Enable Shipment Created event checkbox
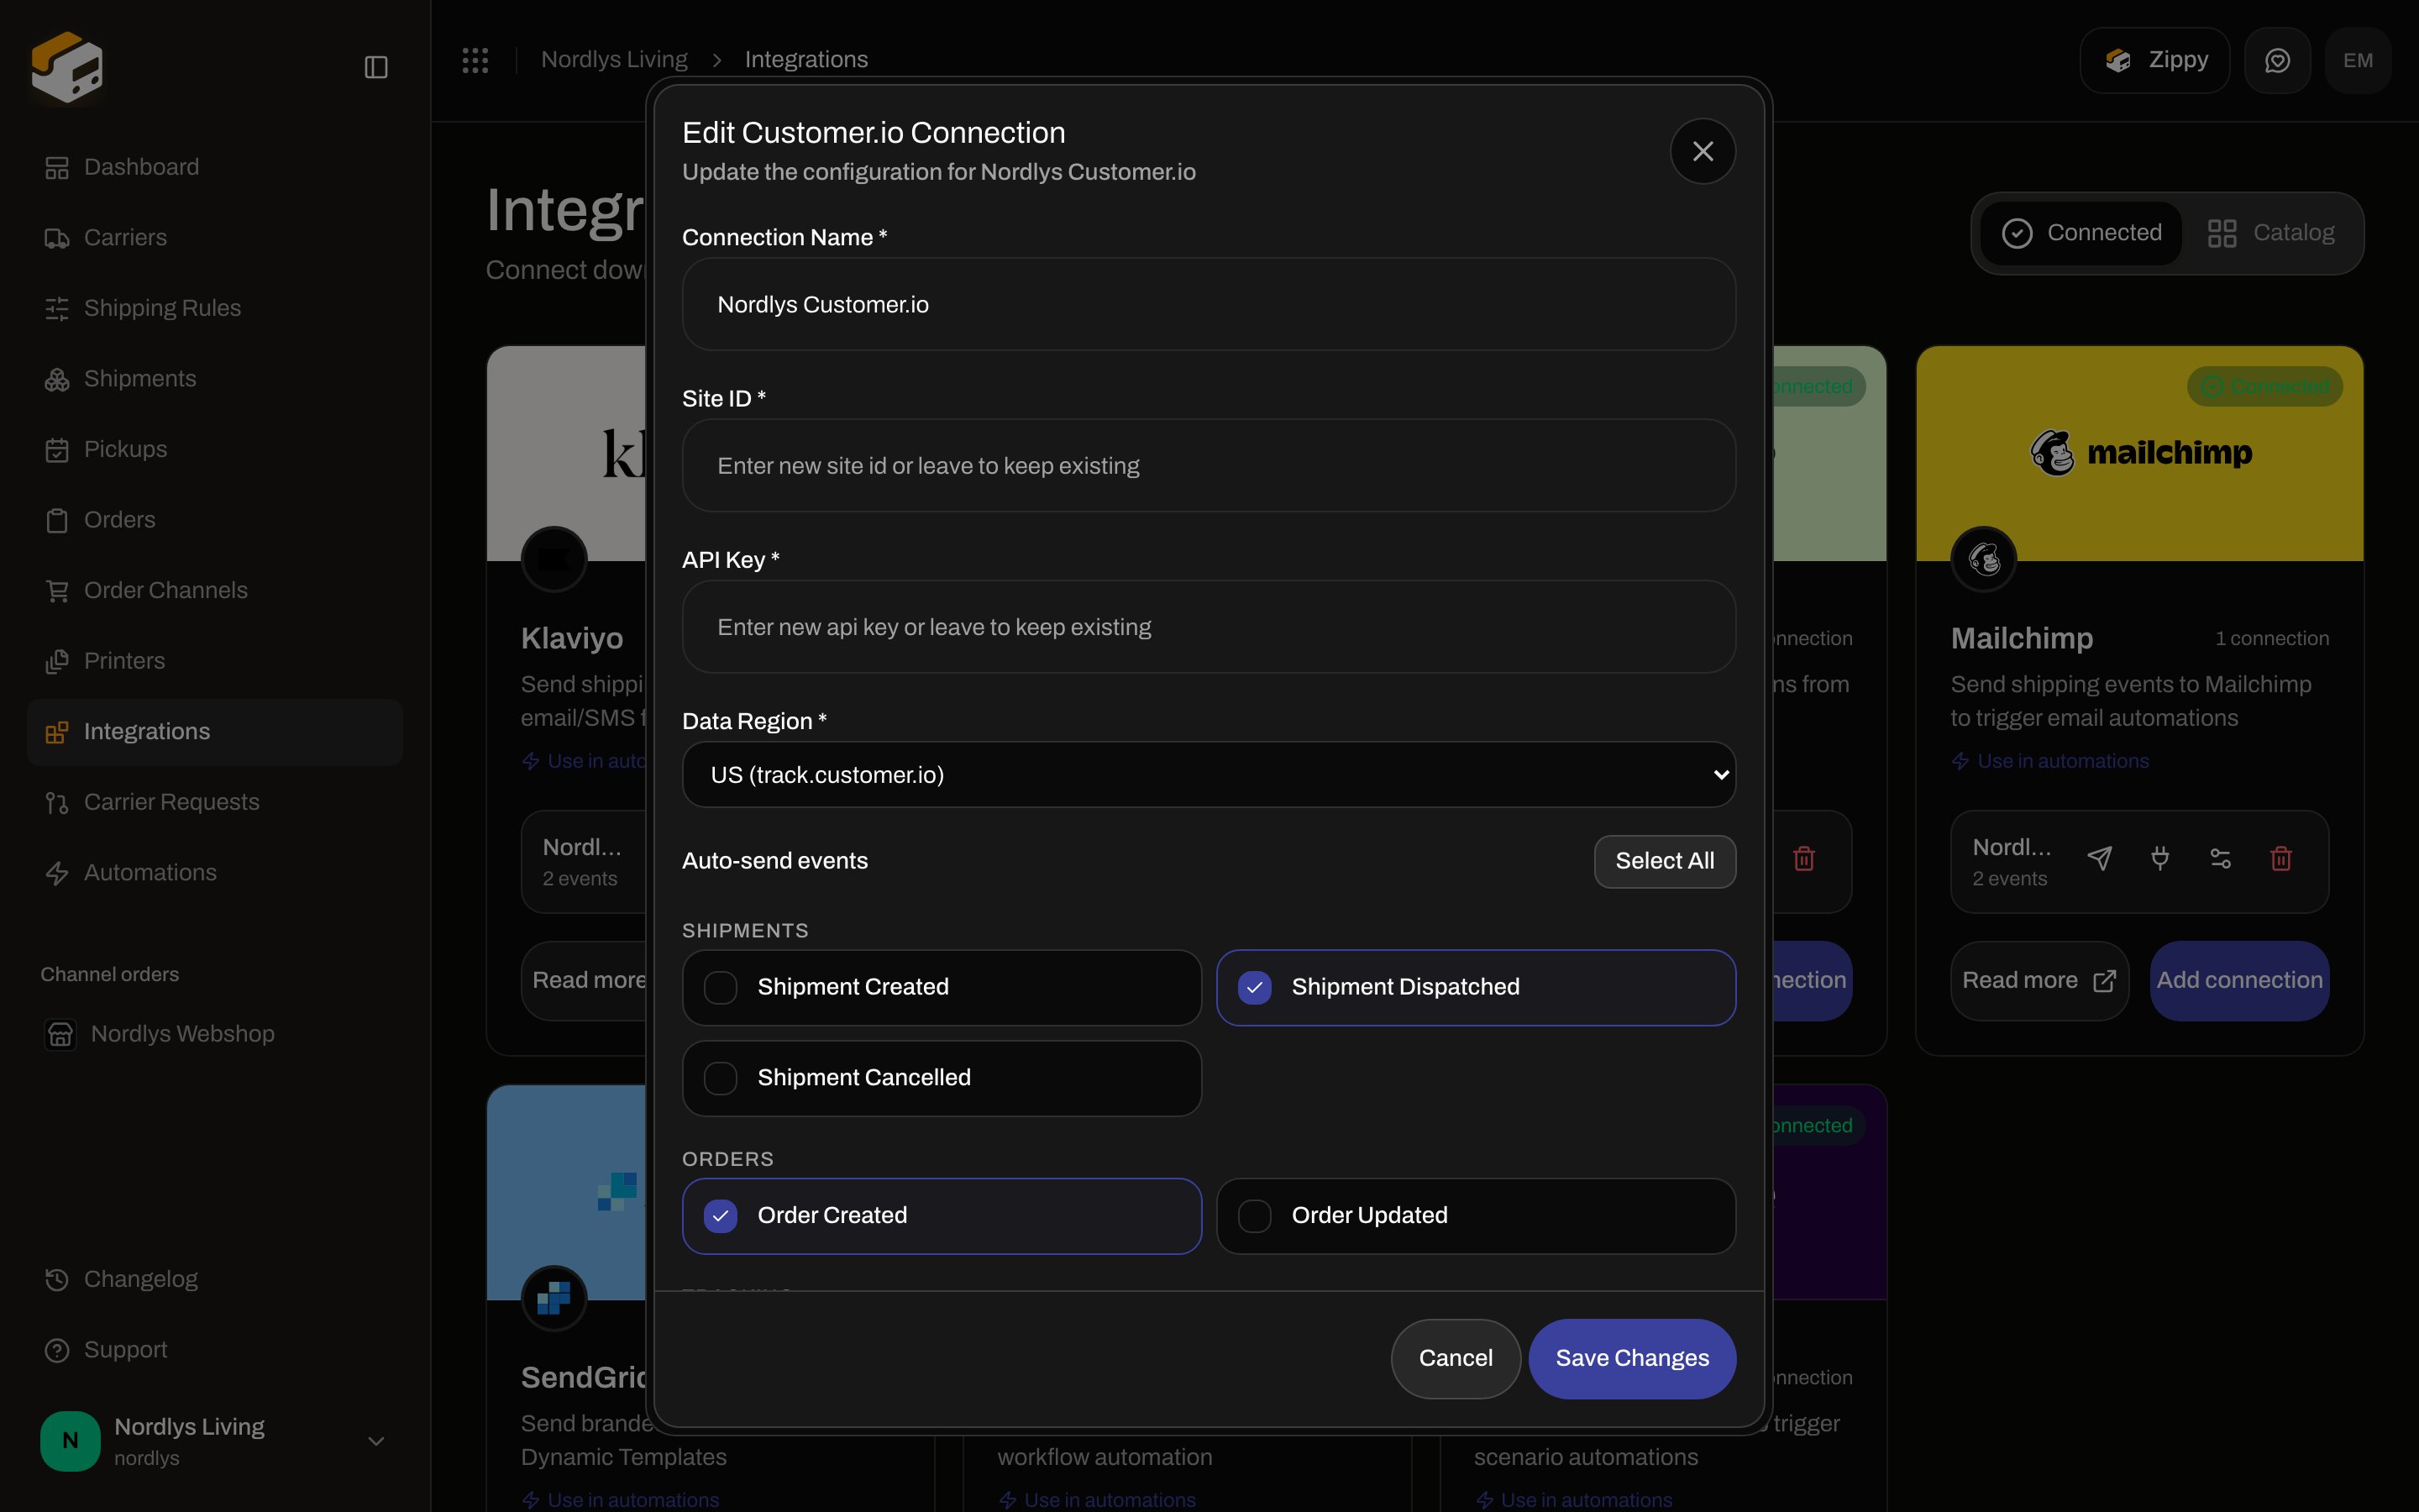2419x1512 pixels. tap(721, 987)
